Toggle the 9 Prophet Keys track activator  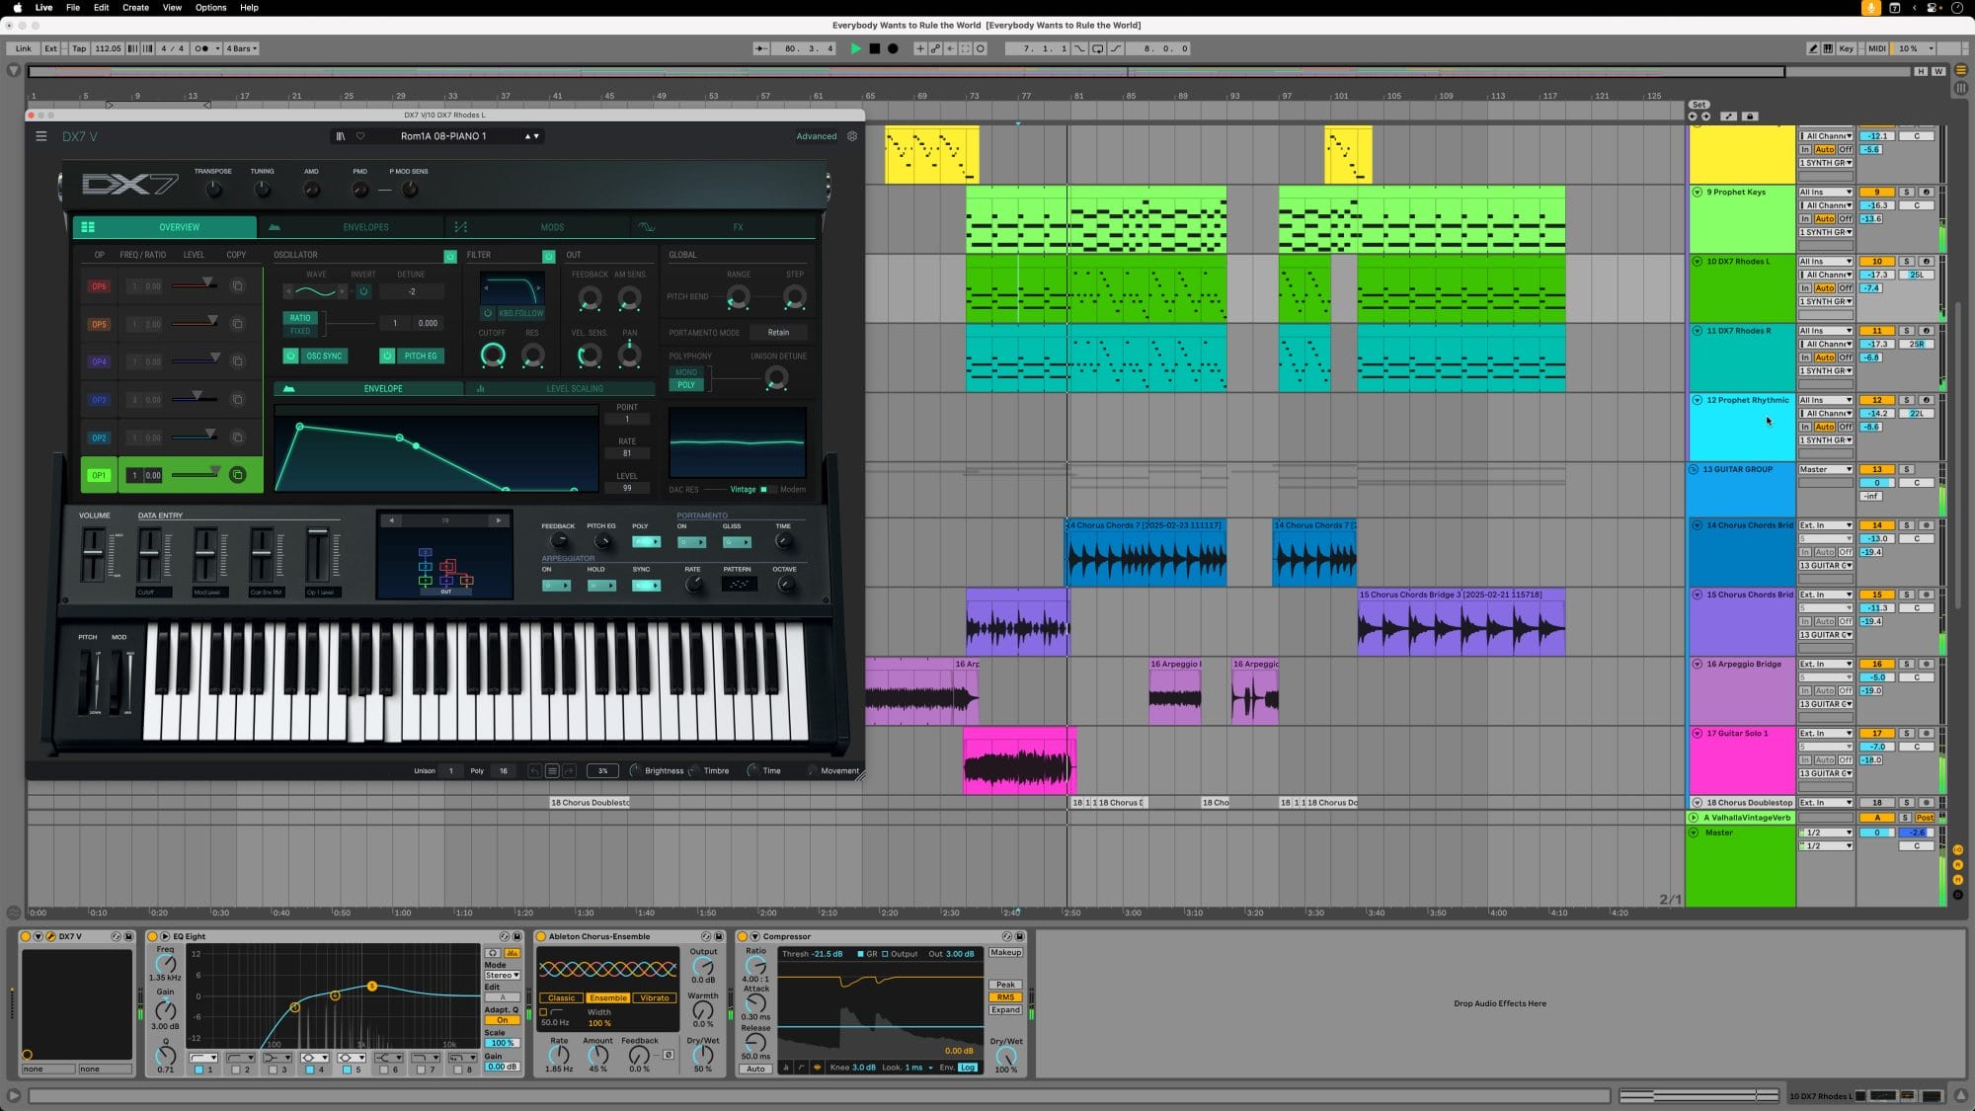(1877, 193)
